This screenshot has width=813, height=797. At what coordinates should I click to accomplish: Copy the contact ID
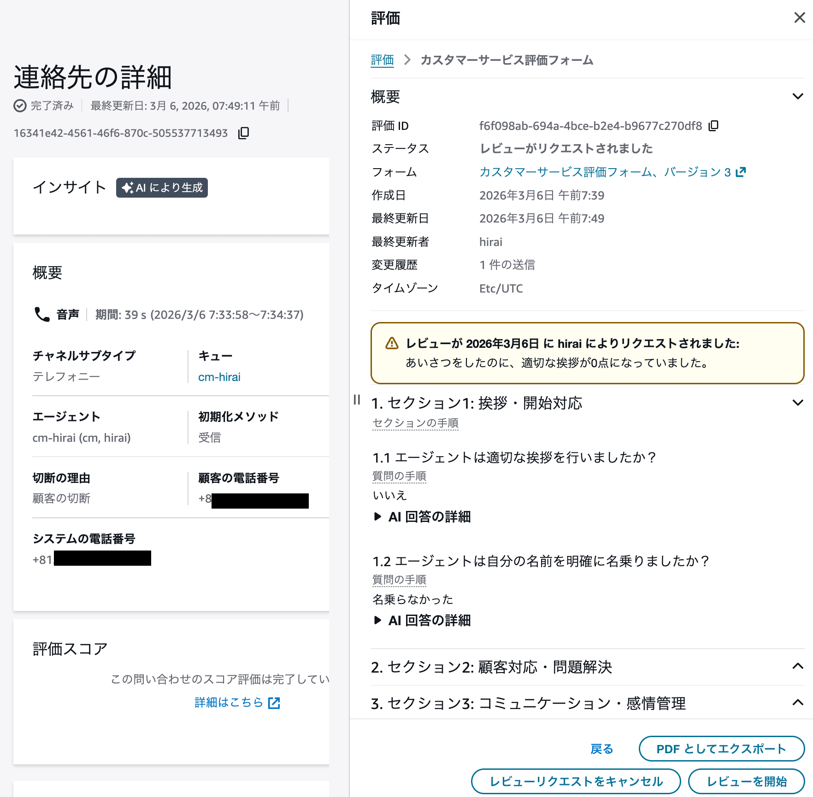pos(243,133)
